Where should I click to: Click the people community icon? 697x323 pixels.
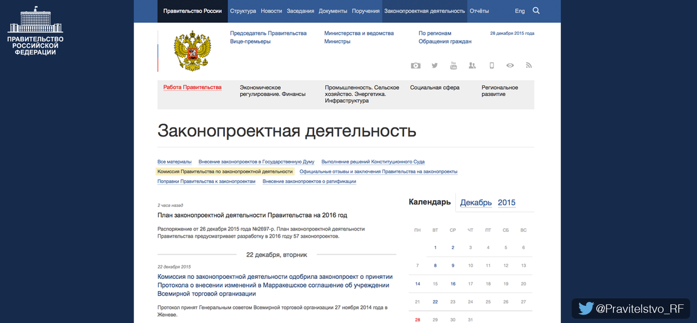click(x=472, y=66)
